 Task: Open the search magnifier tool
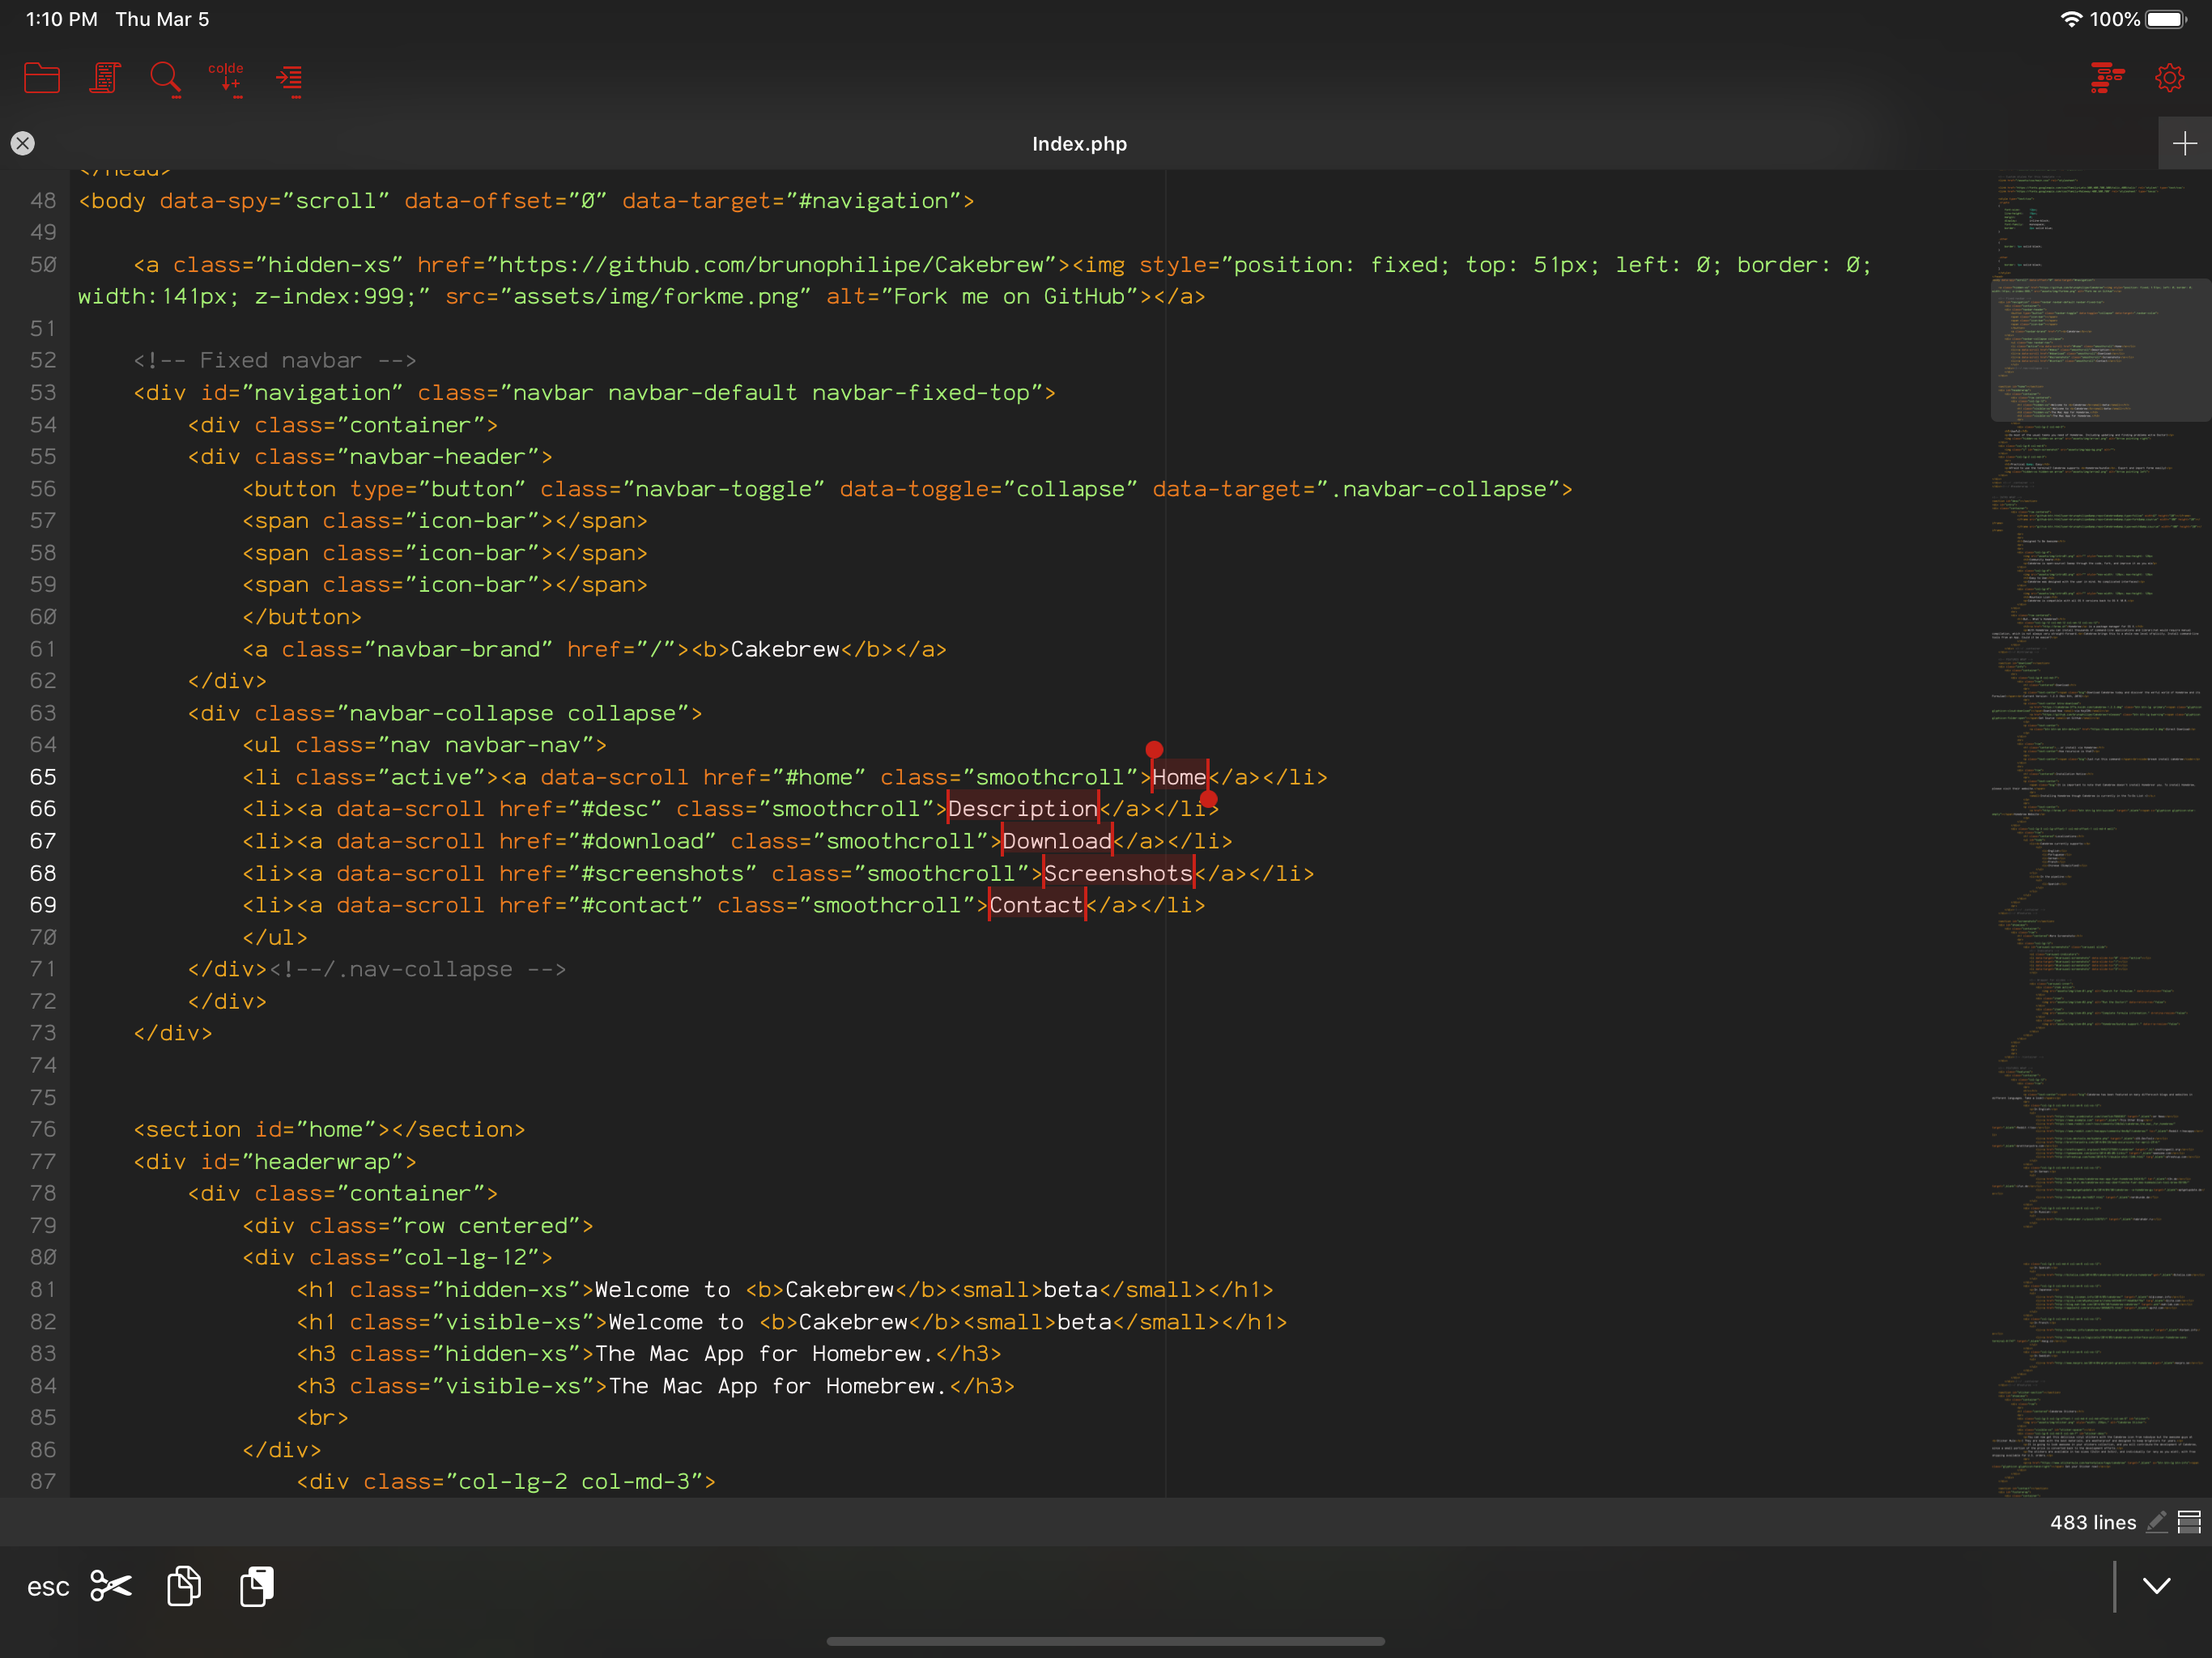click(x=165, y=78)
